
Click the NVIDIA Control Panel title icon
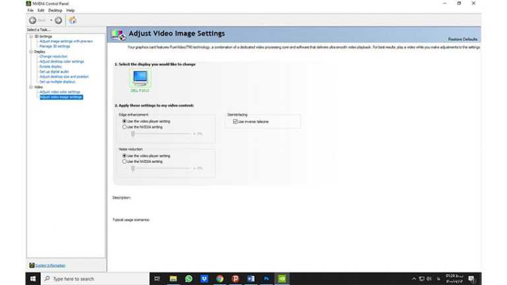(x=28, y=3)
